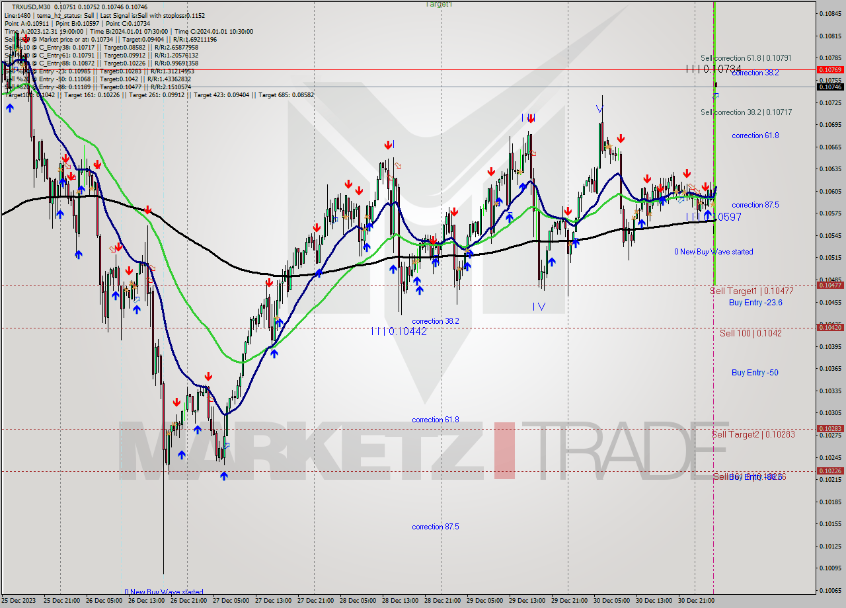Click the red 0.10769 price tag
This screenshot has height=608, width=846.
[830, 69]
